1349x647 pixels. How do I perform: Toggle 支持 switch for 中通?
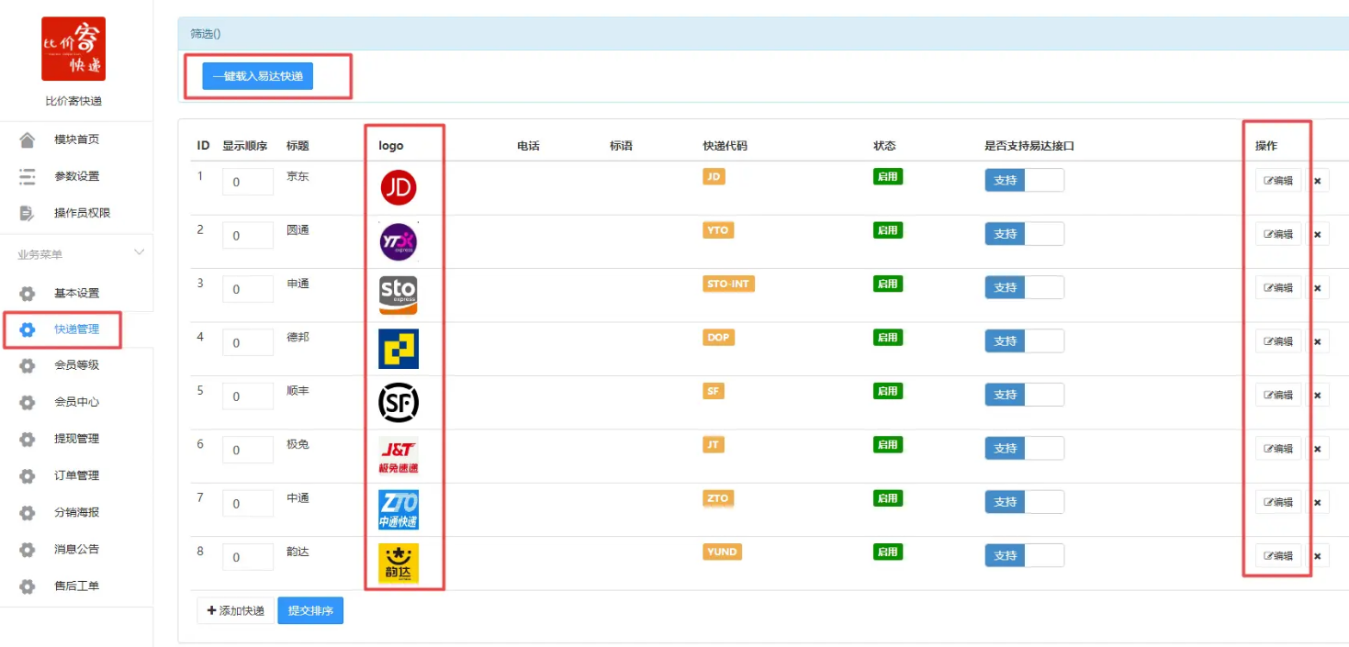tap(1024, 502)
